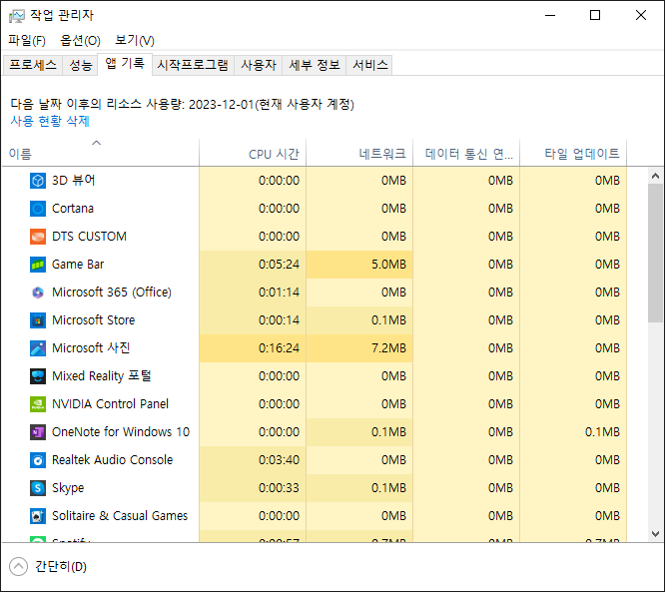The width and height of the screenshot is (665, 592).
Task: Click the Realtek Audio Console icon
Action: (x=38, y=460)
